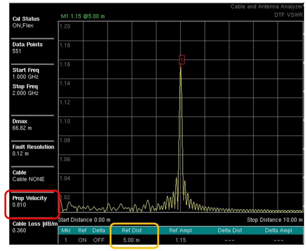The height and width of the screenshot is (251, 306).
Task: Click the 1.12 y-axis scale label
Action: pyautogui.click(x=65, y=102)
